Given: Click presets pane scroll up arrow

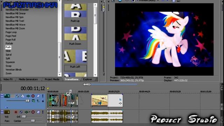Looking at the screenshot, I should pyautogui.click(x=95, y=5).
